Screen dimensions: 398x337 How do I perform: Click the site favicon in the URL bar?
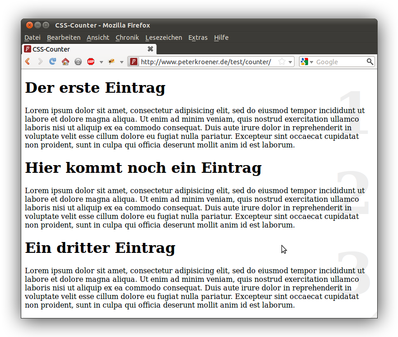[x=134, y=62]
